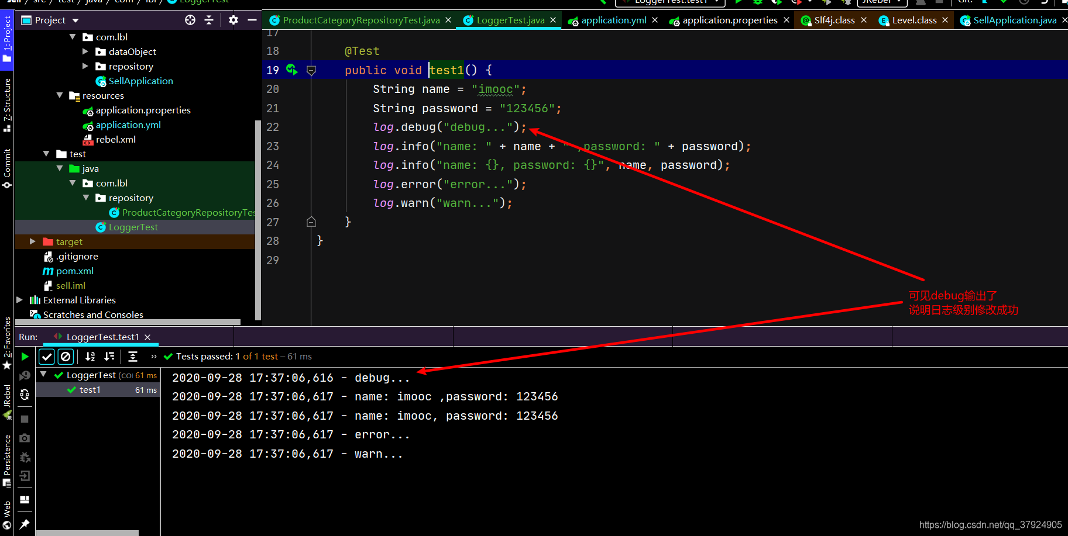
Task: Sort tests alphabetically
Action: (x=90, y=357)
